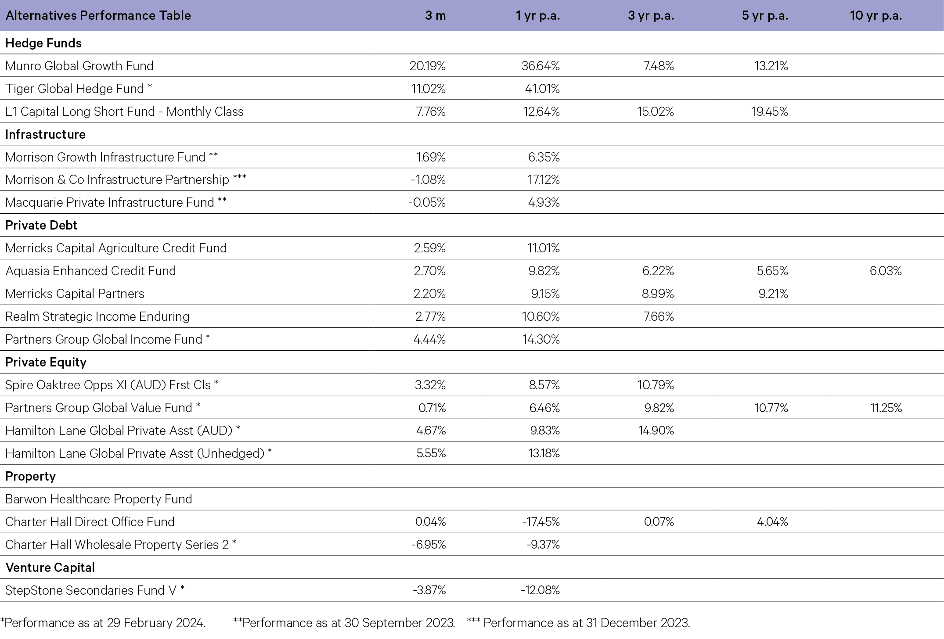Click 'Partners Group Global Value Fund *' name
The image size is (944, 639).
(x=103, y=408)
